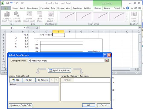Click the Save icon in Quick Access Toolbar
143x109 pixels.
[8, 3]
